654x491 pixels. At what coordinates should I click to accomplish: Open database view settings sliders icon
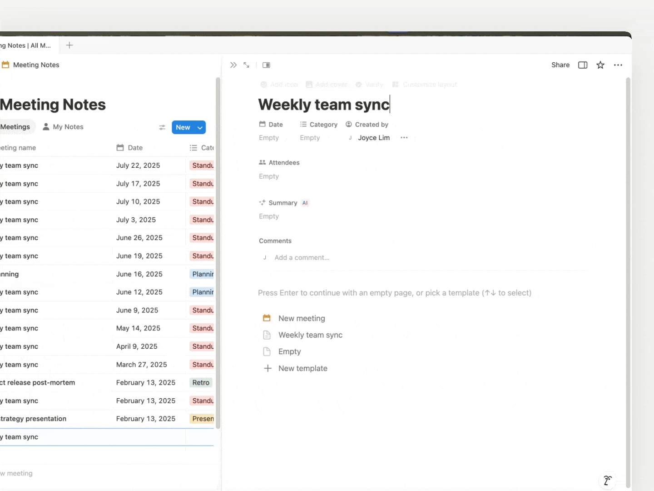click(x=162, y=127)
